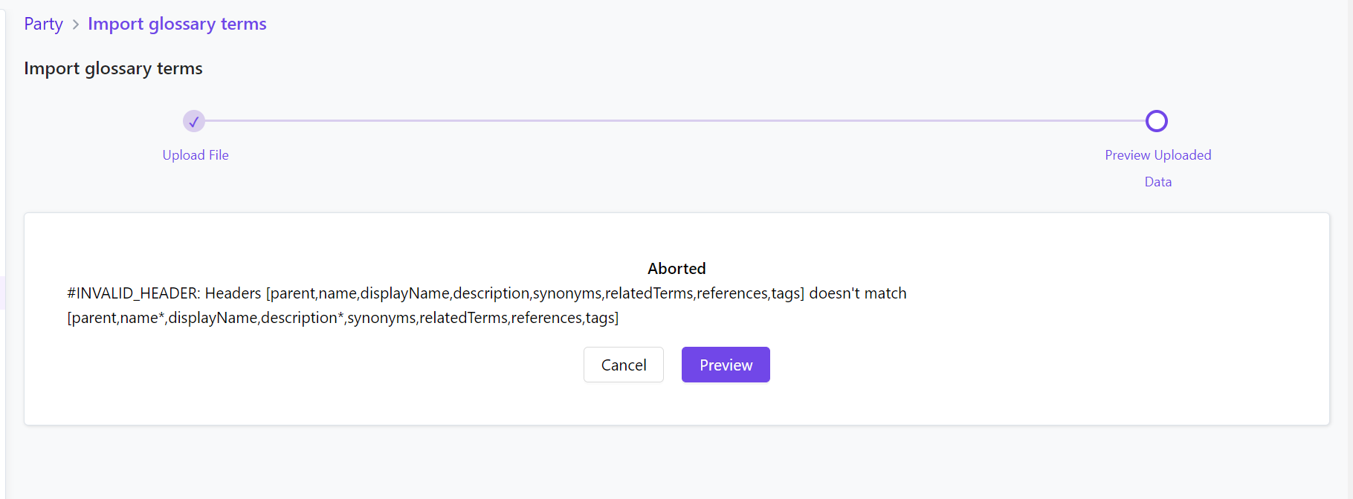The width and height of the screenshot is (1353, 499).
Task: Click the stepper connector progress line
Action: click(669, 121)
